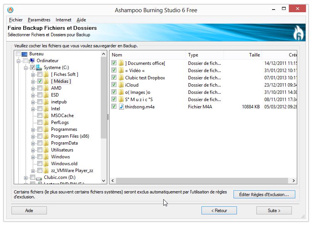Click the thirdsong.m4a music file icon
Screen dimensions: 314x227
[x=121, y=106]
